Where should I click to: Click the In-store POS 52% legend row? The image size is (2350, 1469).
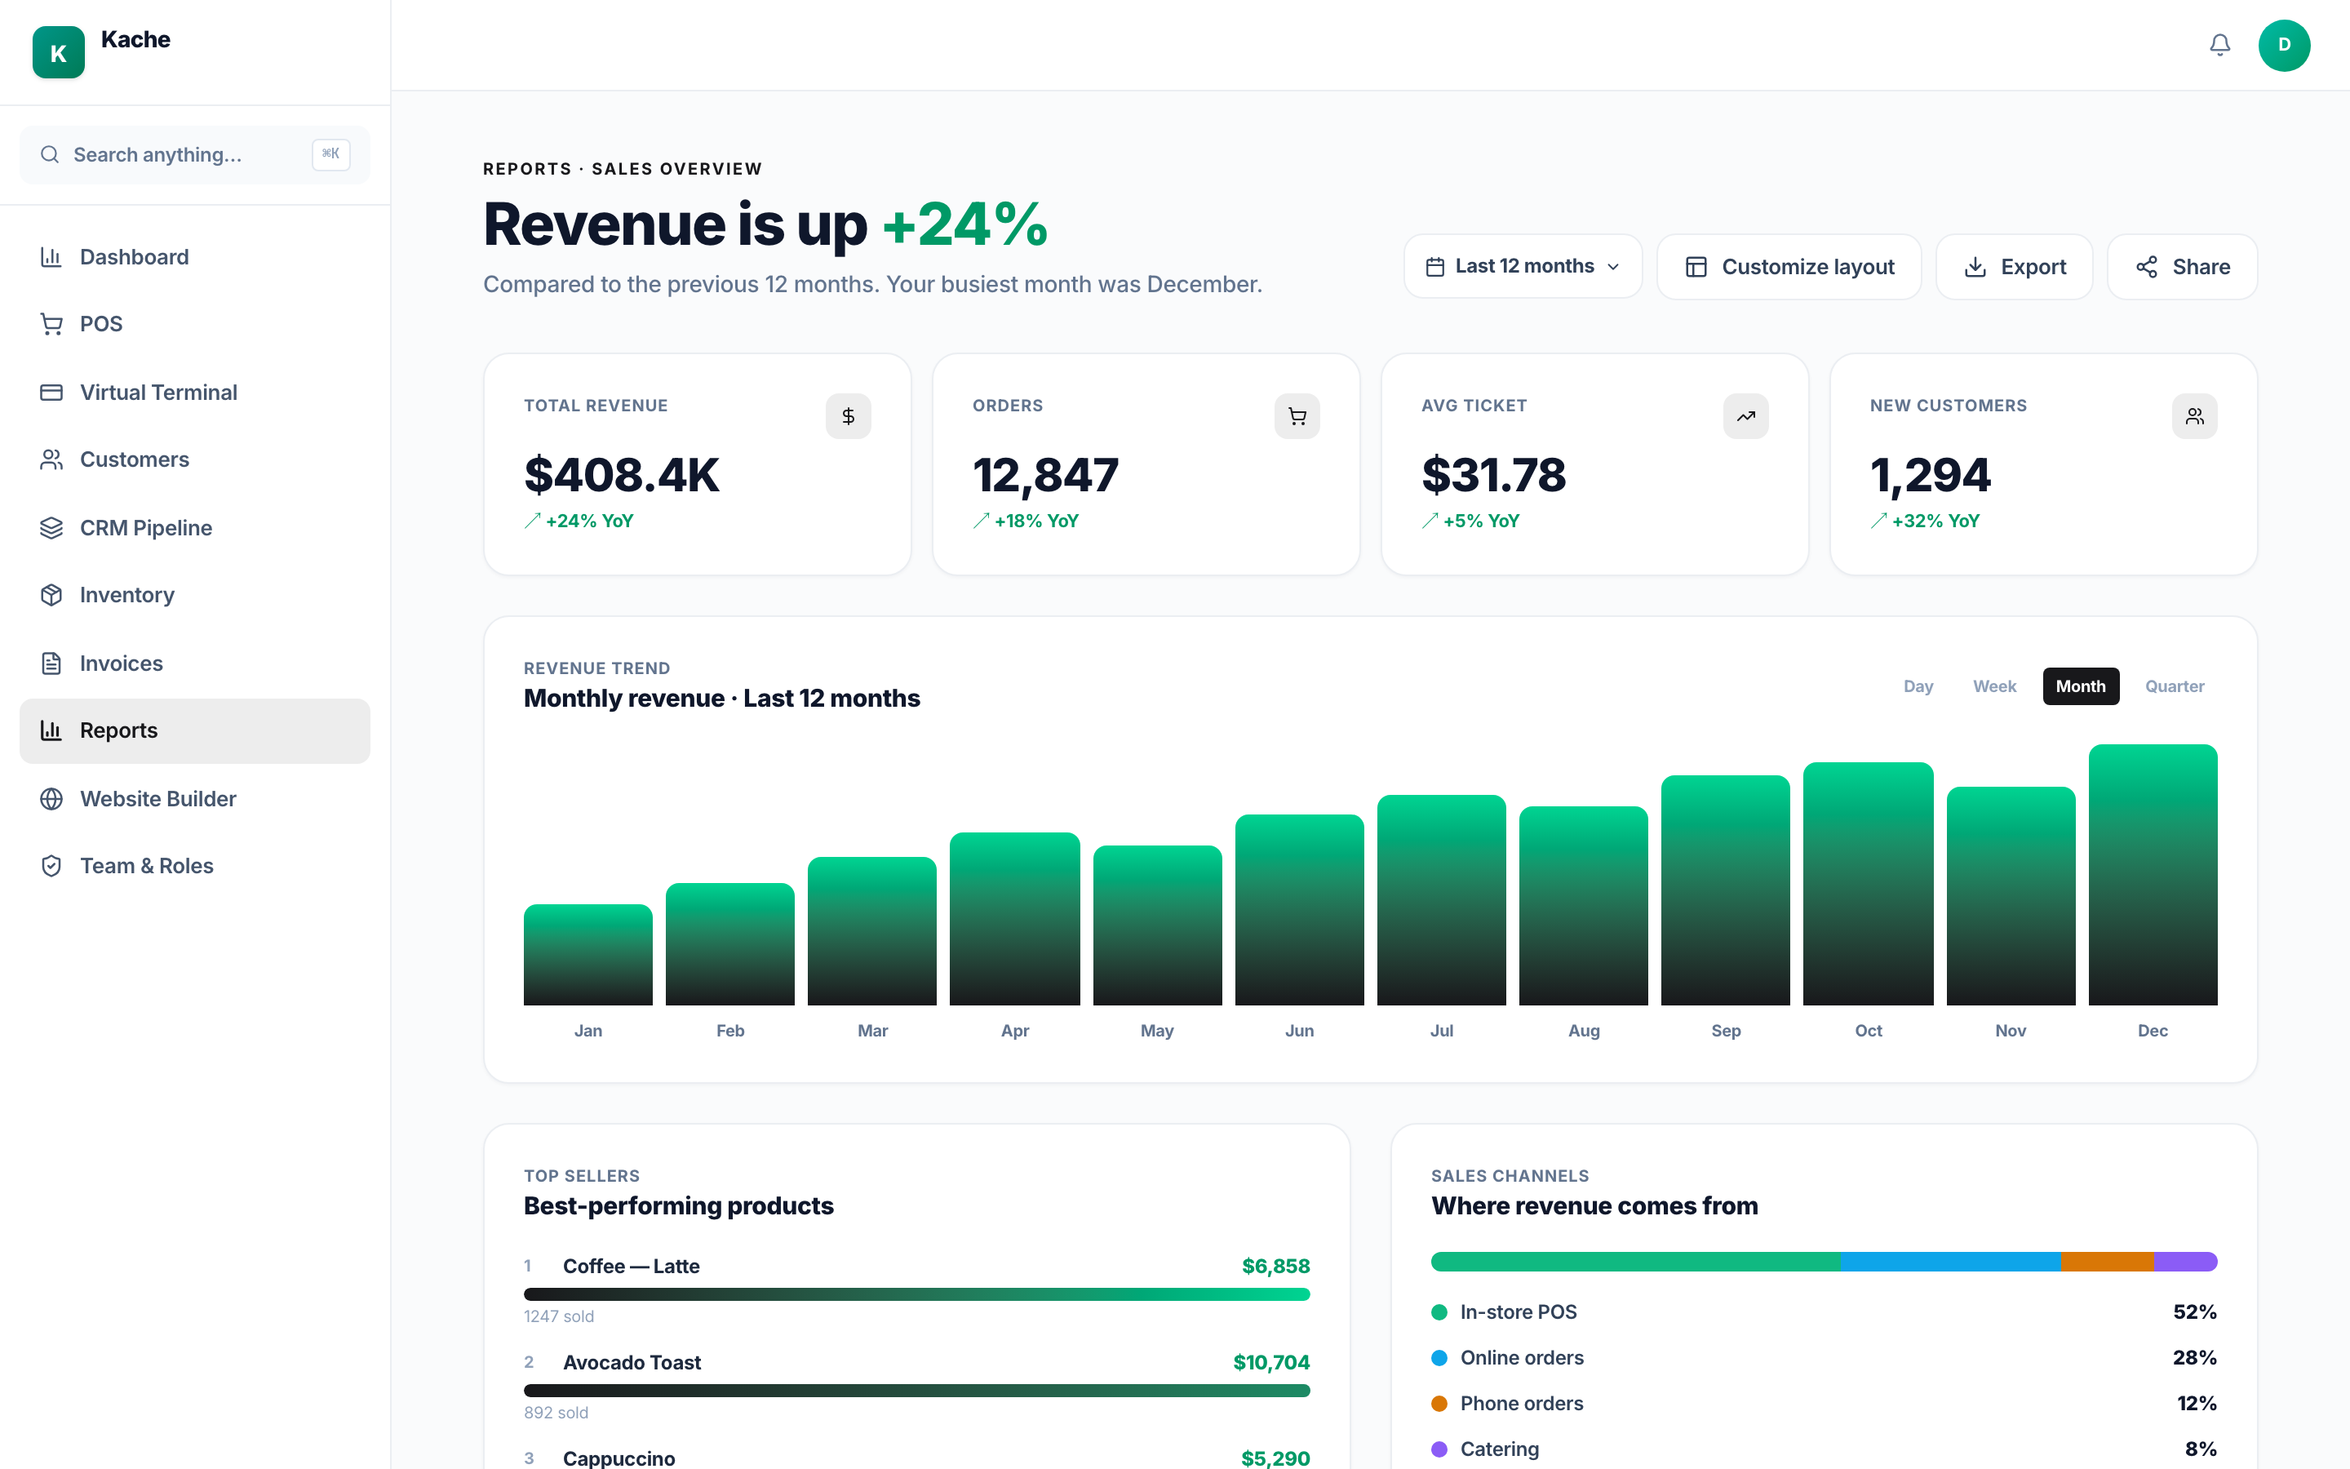click(1824, 1311)
